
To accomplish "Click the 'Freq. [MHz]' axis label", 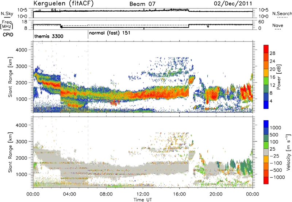I will click(x=7, y=25).
